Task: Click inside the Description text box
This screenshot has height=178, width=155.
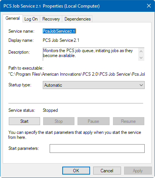Action: click(90, 54)
